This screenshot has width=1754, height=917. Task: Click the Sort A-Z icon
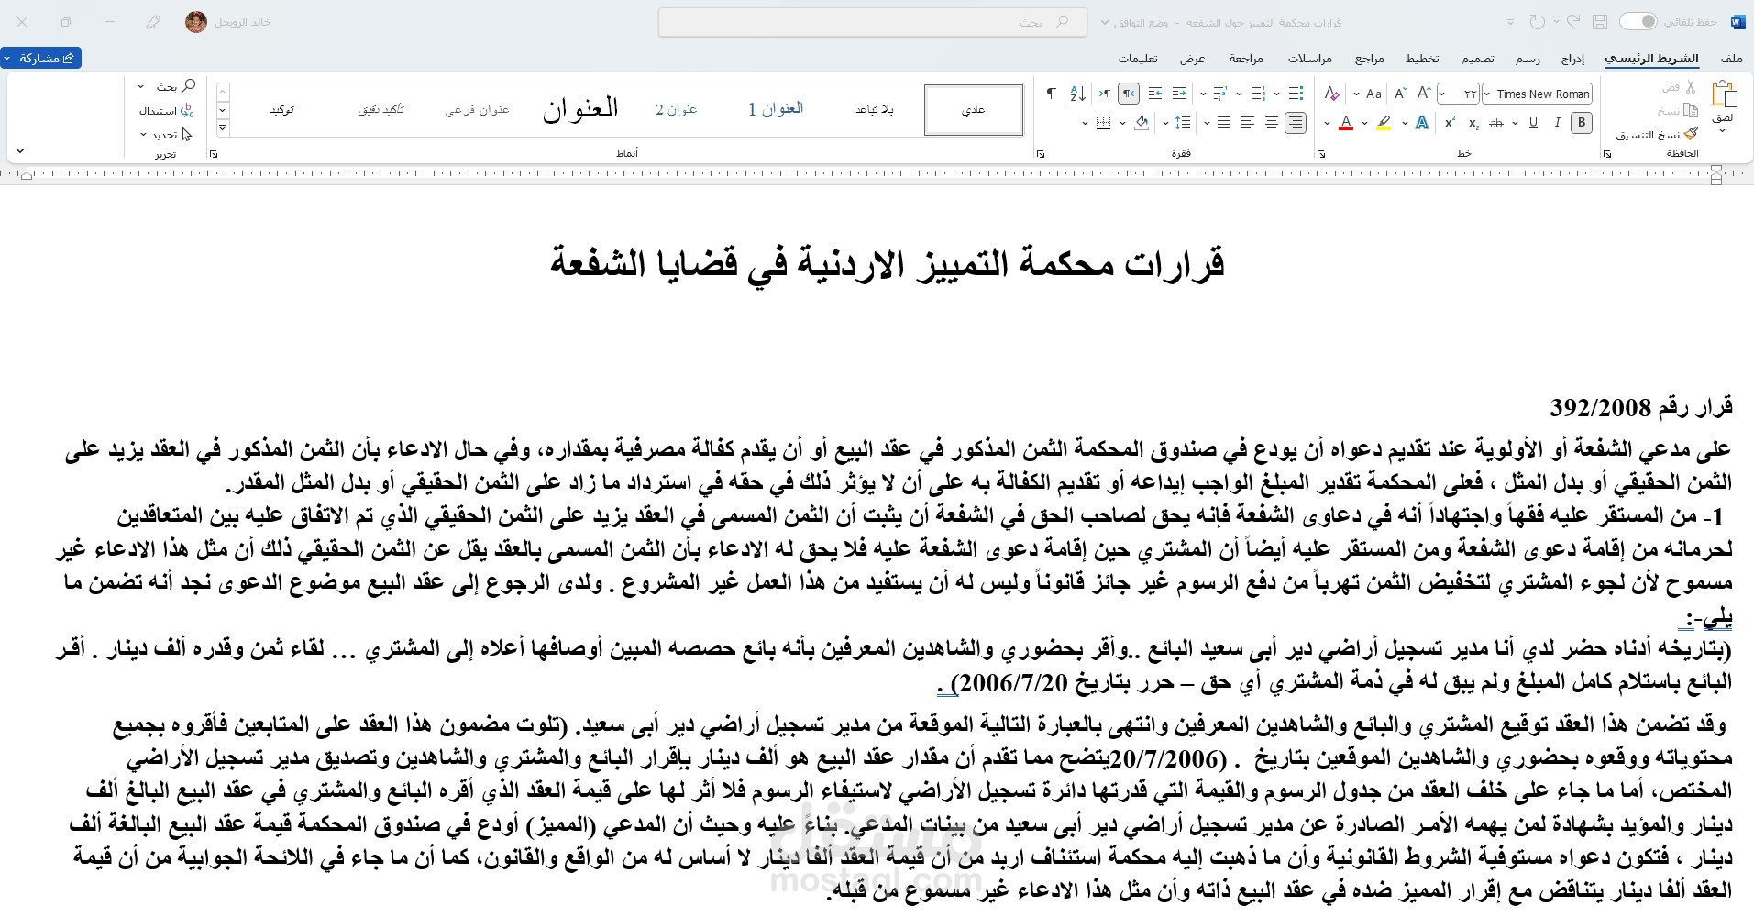(1078, 94)
